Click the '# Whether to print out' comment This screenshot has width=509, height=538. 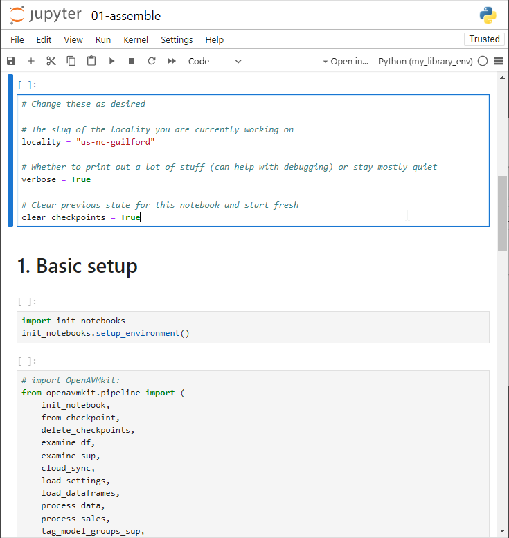229,167
